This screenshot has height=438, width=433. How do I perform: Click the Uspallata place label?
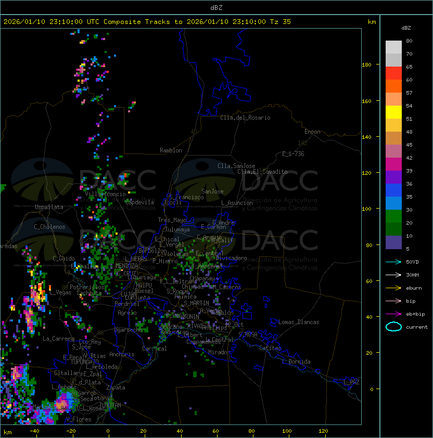click(49, 207)
